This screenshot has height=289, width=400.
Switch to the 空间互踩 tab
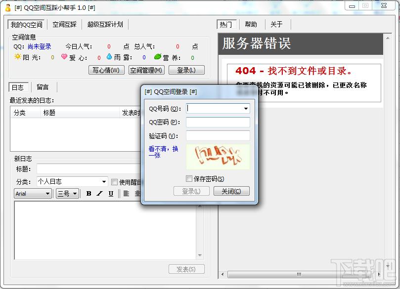(65, 25)
